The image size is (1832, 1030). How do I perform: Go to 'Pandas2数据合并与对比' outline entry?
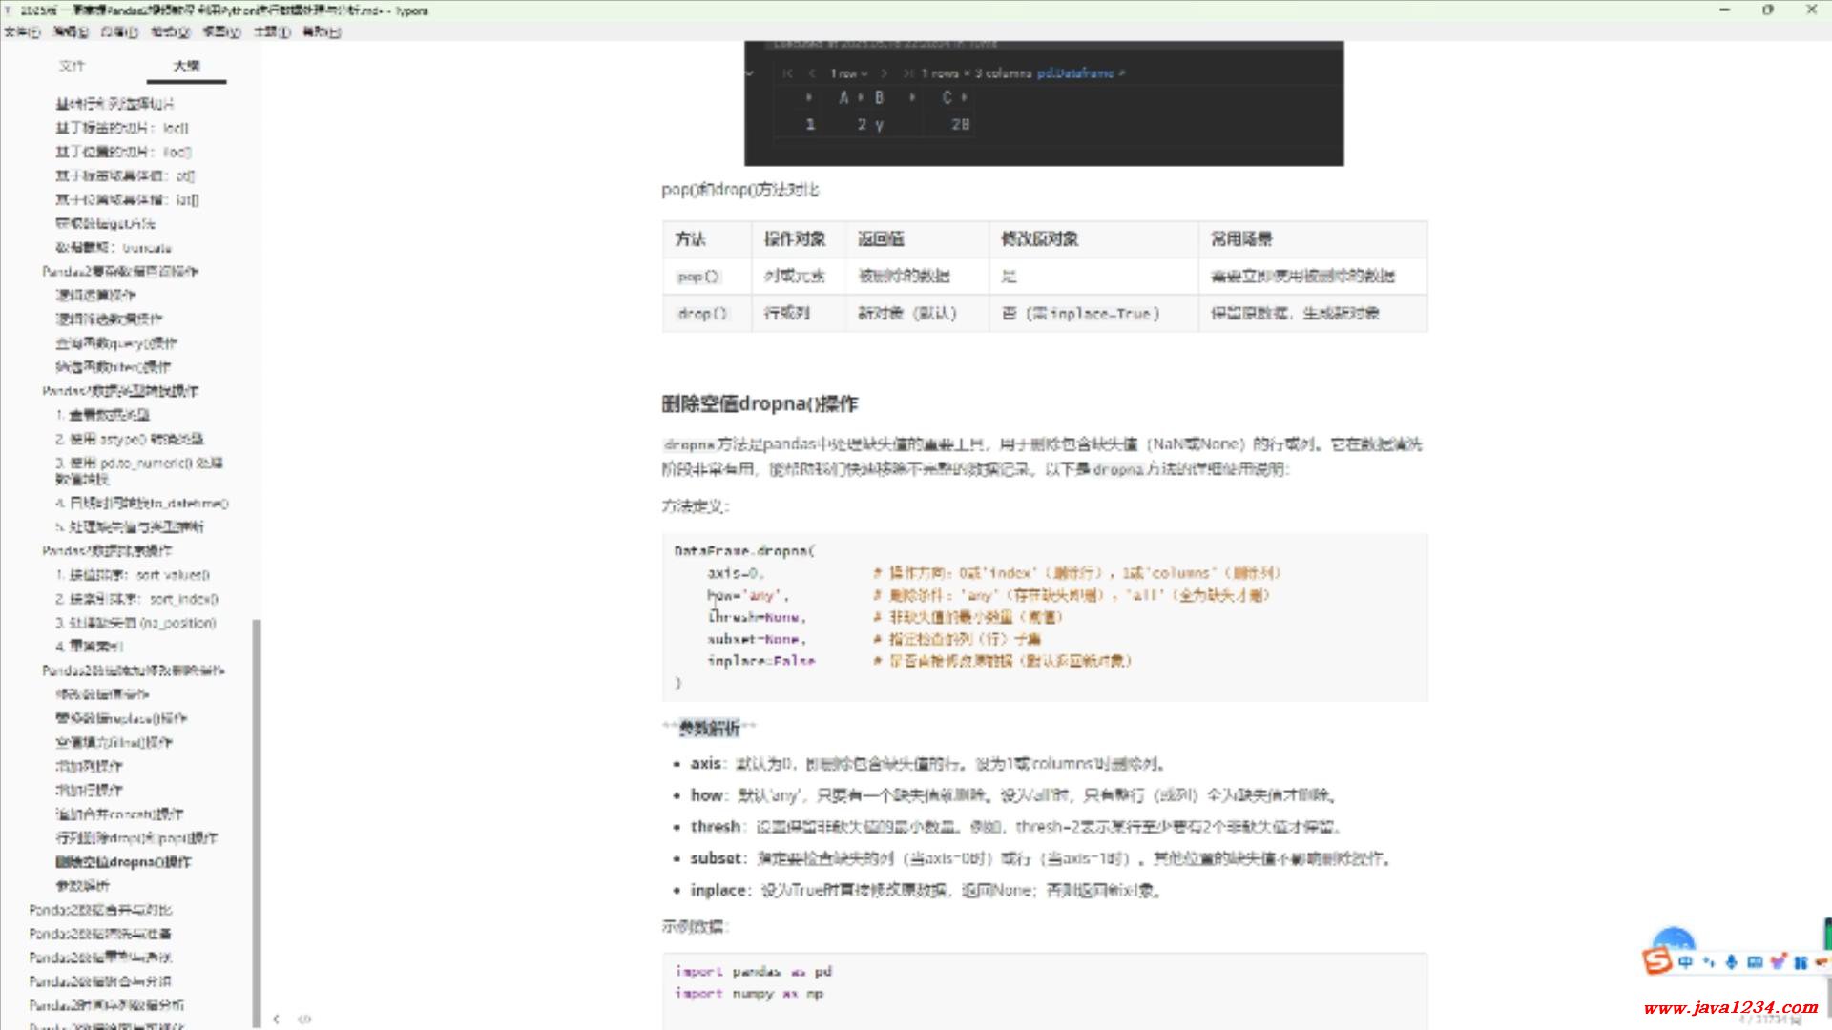pyautogui.click(x=100, y=910)
